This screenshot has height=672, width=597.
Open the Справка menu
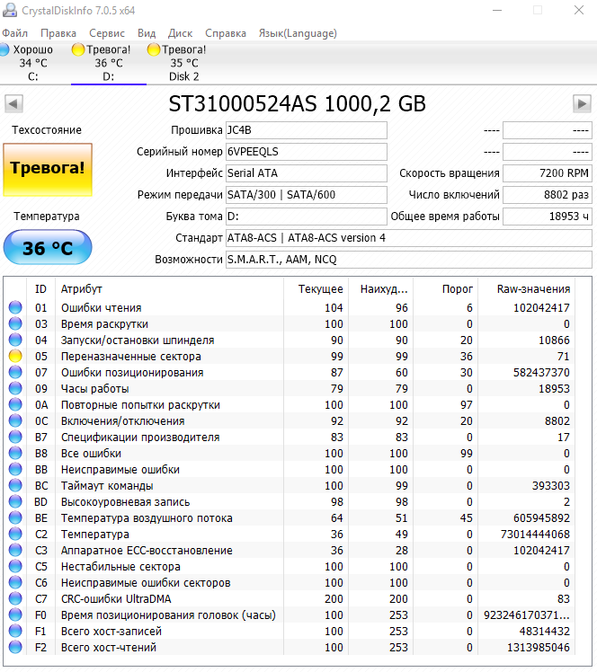(226, 33)
